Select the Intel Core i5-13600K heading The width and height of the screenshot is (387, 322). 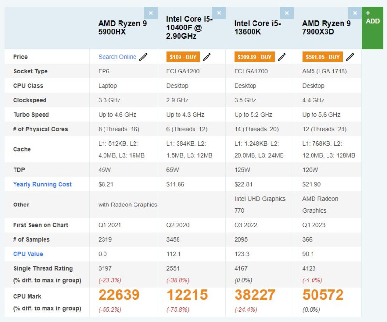pyautogui.click(x=257, y=28)
